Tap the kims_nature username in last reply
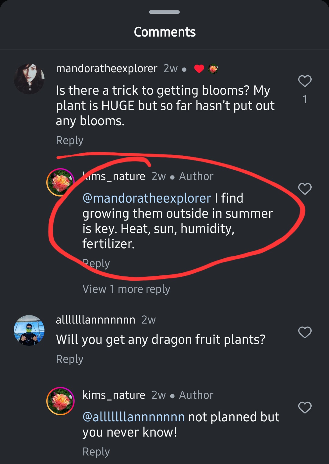329x464 pixels. point(114,395)
